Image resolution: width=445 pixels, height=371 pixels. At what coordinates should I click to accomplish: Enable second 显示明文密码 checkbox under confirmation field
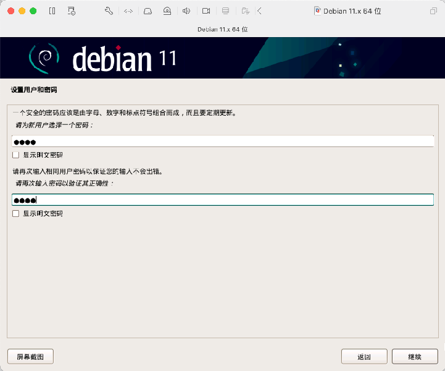[x=16, y=213]
